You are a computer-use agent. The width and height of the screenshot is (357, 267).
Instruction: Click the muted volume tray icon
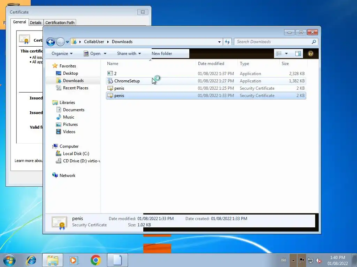pos(319,261)
